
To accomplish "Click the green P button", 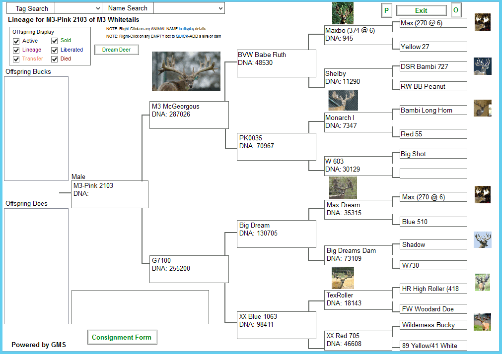I will pos(387,10).
